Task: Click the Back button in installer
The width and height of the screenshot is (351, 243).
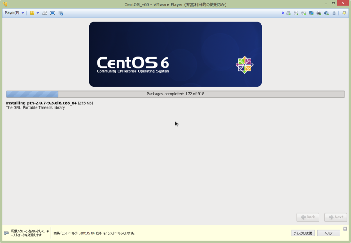Action: click(308, 217)
